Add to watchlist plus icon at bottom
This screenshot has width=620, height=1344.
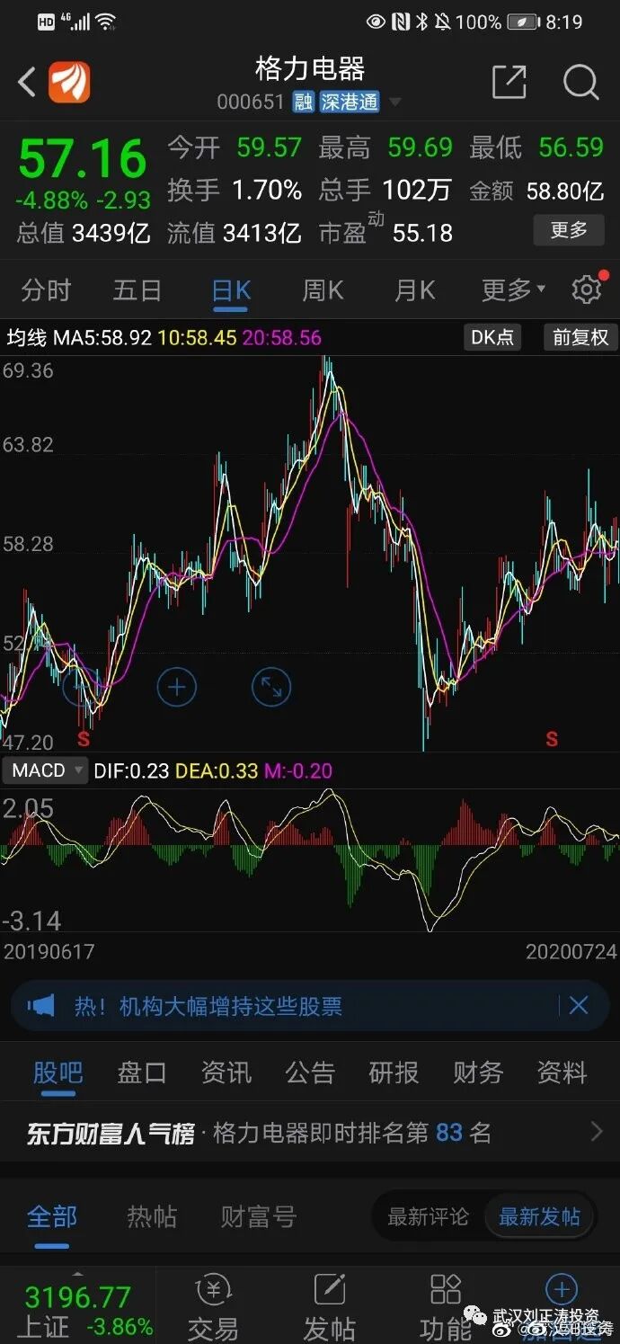(x=562, y=1291)
